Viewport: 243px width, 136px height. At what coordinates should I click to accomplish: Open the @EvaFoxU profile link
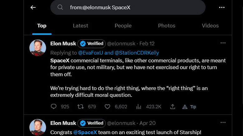tap(91, 53)
